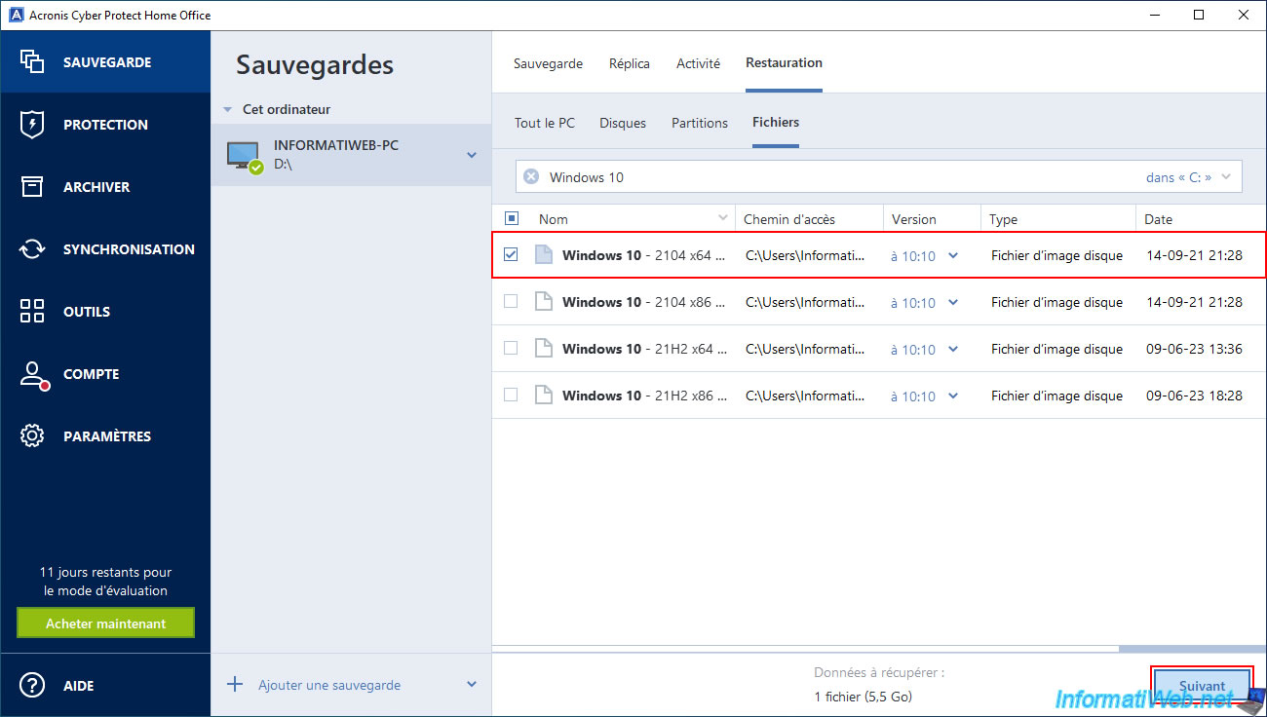
Task: Click the Archiver box icon
Action: pos(32,186)
